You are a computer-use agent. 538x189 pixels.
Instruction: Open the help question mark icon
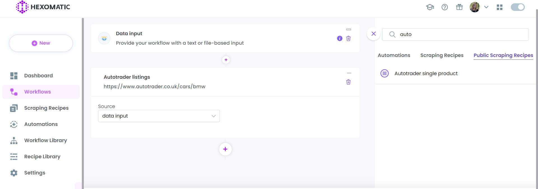[x=445, y=7]
